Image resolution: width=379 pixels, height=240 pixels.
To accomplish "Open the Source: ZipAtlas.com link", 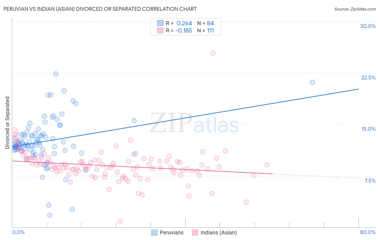I will 355,9.
